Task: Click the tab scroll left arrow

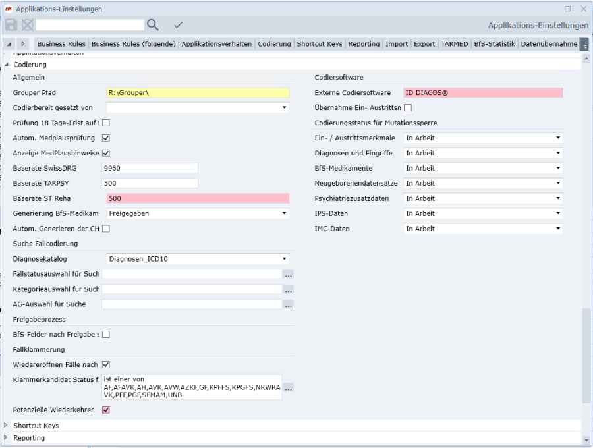Action: pyautogui.click(x=9, y=44)
